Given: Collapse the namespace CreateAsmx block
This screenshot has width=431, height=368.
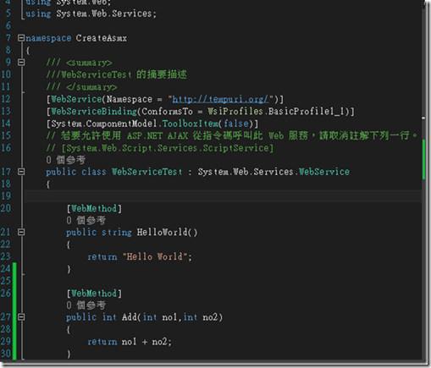Looking at the screenshot, I should (21, 38).
